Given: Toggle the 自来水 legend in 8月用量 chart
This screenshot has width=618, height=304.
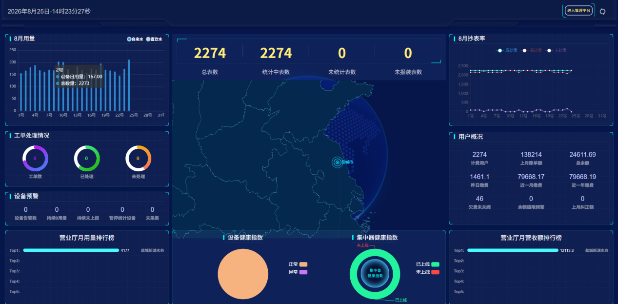Looking at the screenshot, I should 135,39.
